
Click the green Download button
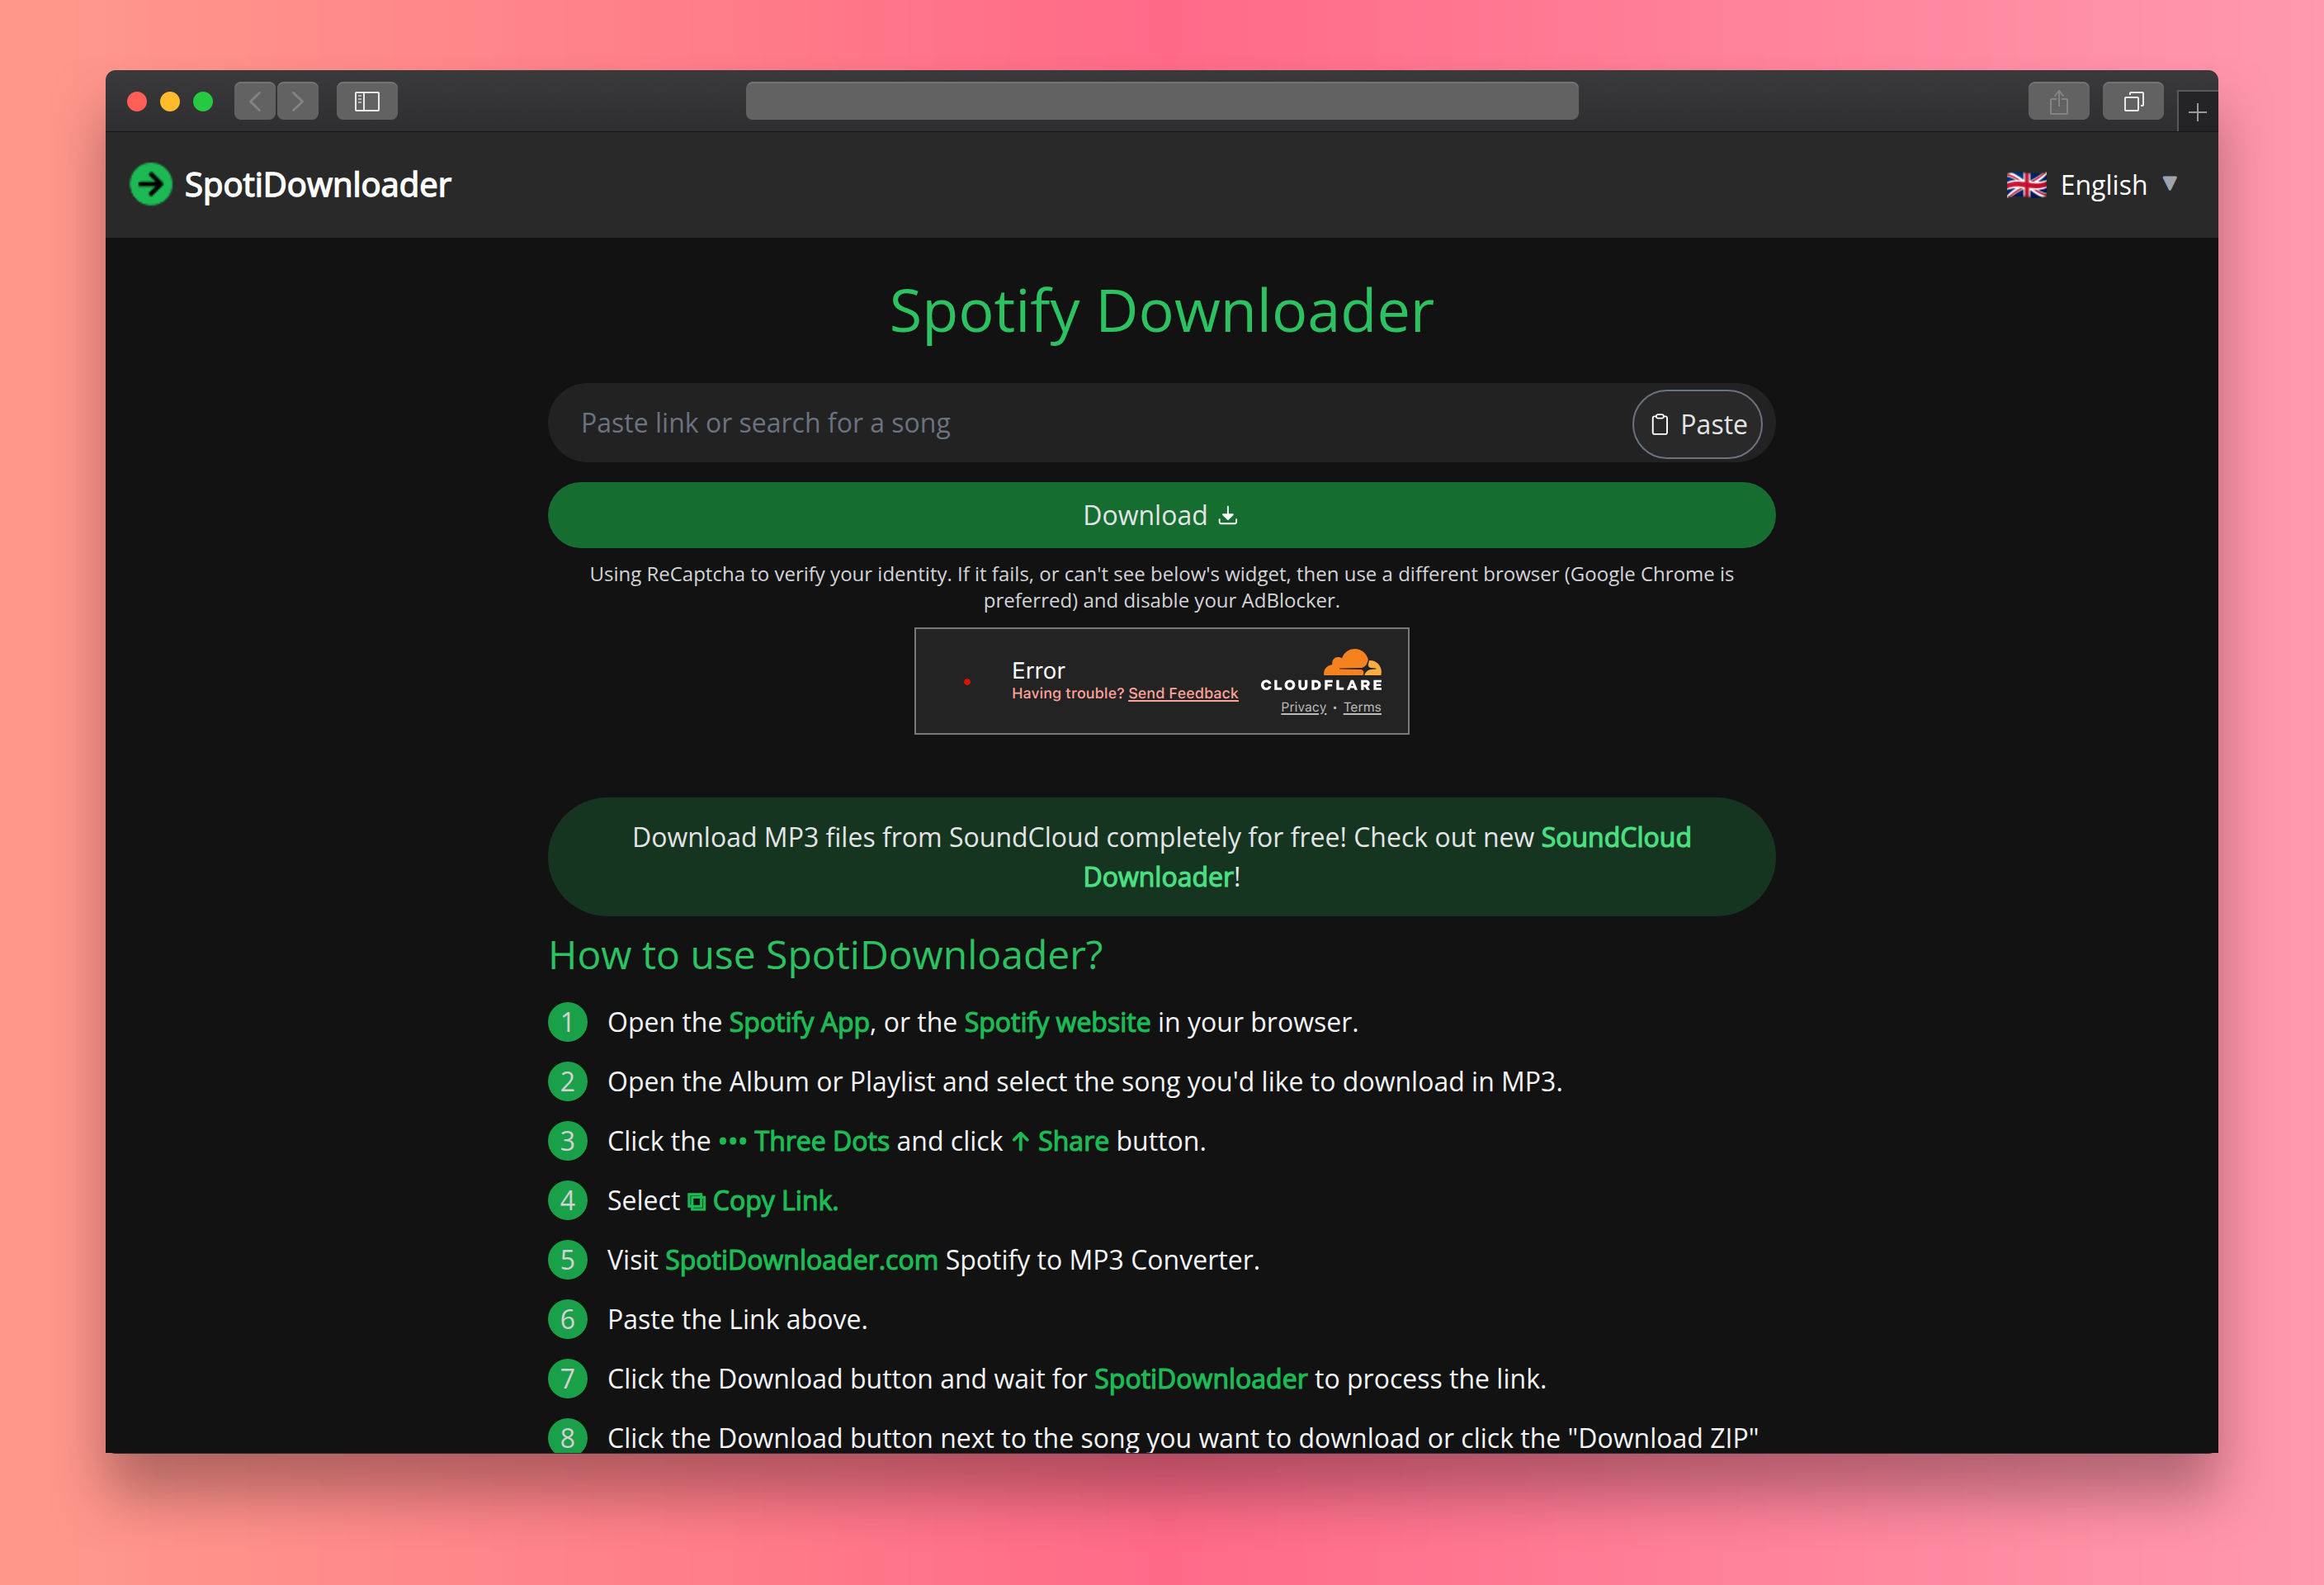(x=1162, y=515)
